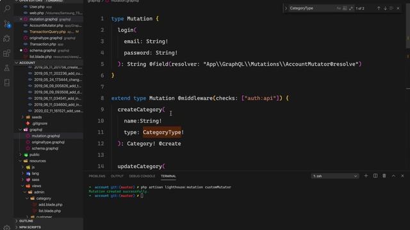Create a new terminal with plus icon
The width and height of the screenshot is (410, 230).
(366, 176)
